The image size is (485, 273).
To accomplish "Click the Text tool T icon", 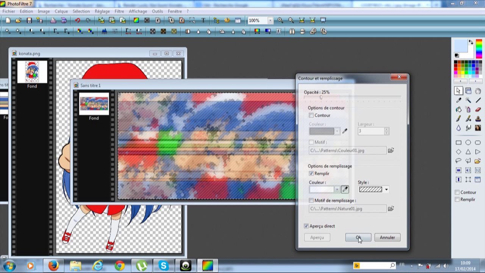I will [203, 20].
